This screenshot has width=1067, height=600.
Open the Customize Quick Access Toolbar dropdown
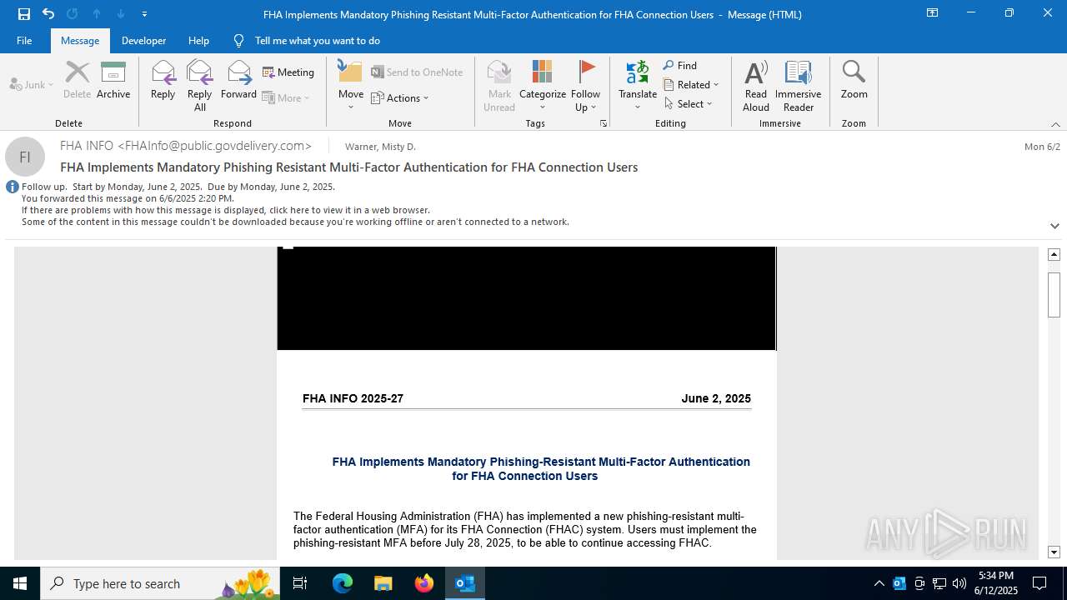(x=145, y=14)
